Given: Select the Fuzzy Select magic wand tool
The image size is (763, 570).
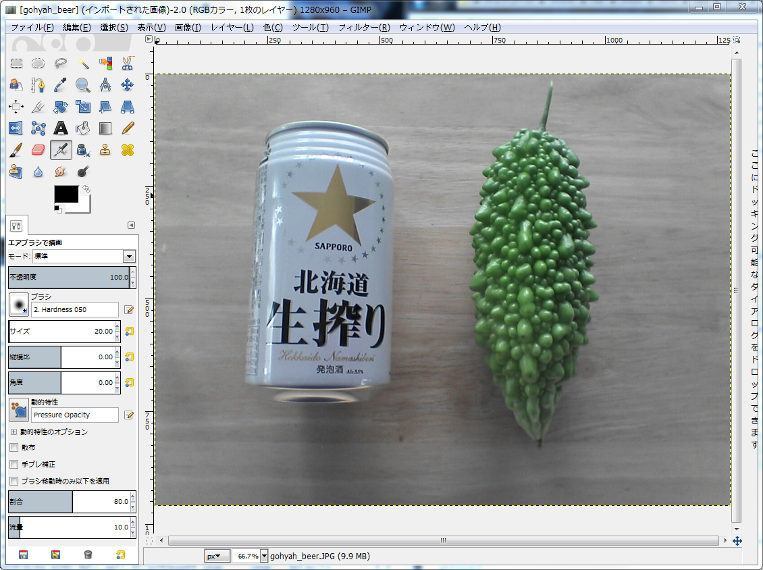Looking at the screenshot, I should click(83, 63).
